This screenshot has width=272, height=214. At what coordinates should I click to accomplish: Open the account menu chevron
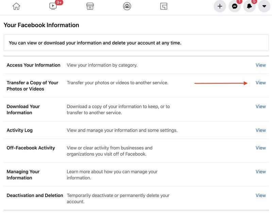(x=263, y=6)
